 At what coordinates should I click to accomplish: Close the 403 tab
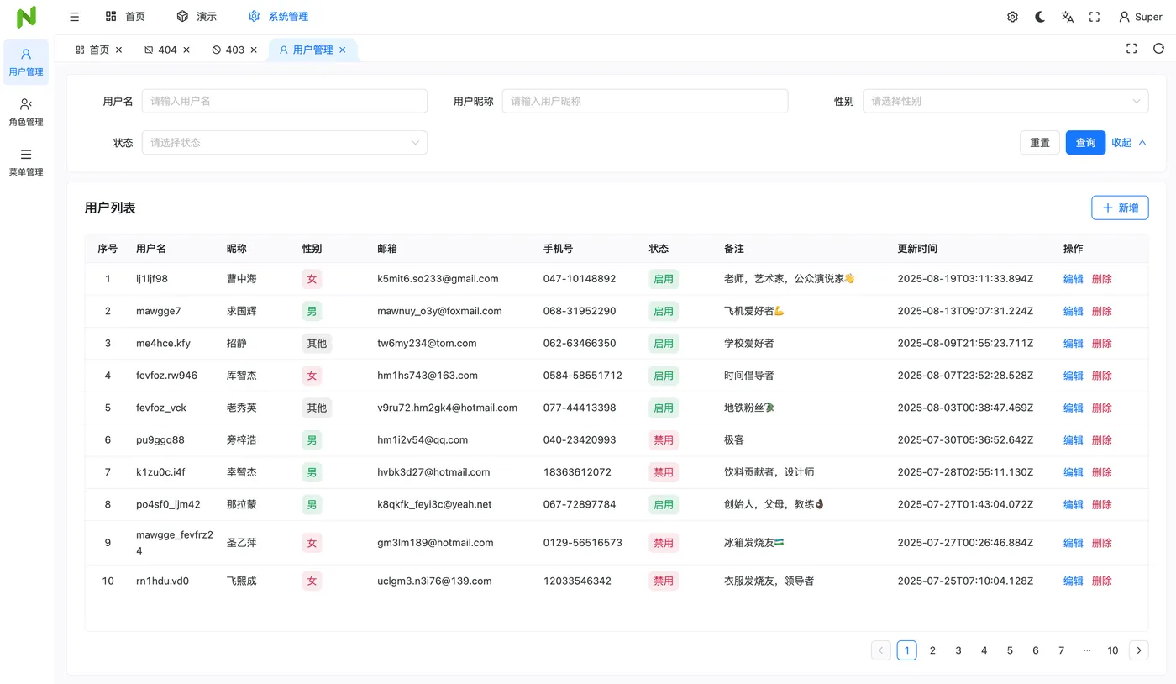click(254, 50)
